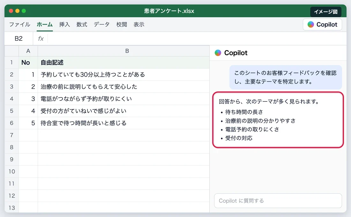The height and width of the screenshot is (217, 351).
Task: Select the cell containing number 3 in column A
Action: click(28, 99)
